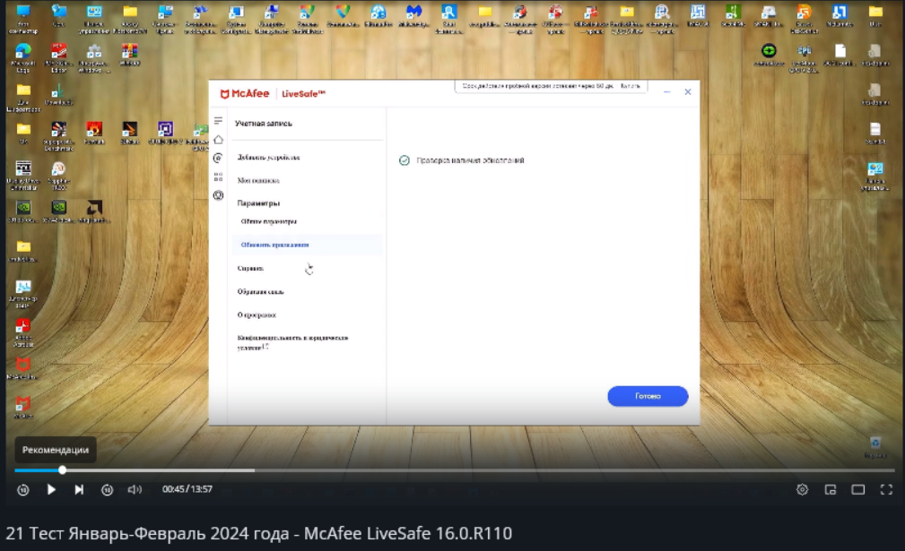The height and width of the screenshot is (551, 905).
Task: Seek within the buffered progress bar section
Action: [x=159, y=470]
